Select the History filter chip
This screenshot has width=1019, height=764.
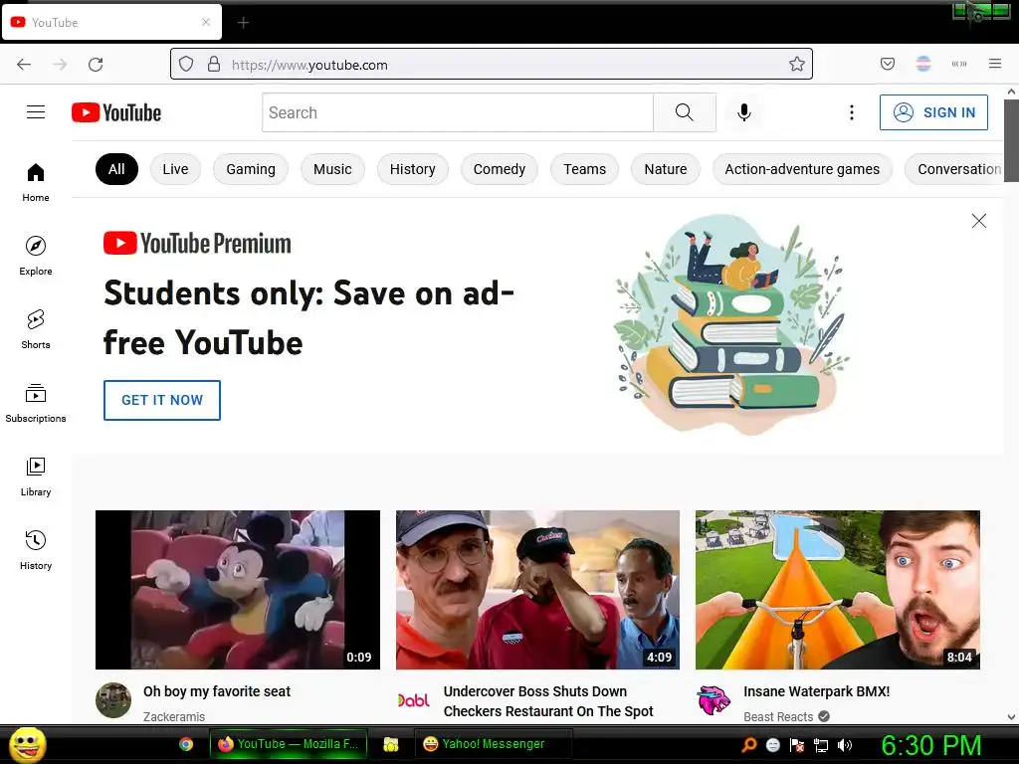[x=413, y=169]
